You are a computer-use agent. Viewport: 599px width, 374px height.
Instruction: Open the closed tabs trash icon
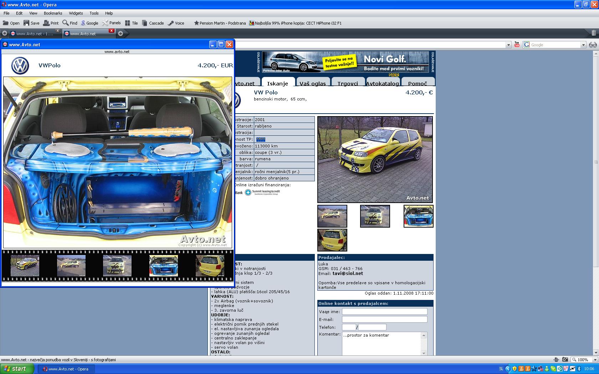[x=594, y=33]
